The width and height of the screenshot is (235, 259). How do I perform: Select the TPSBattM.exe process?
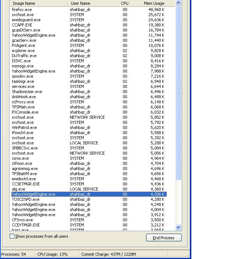click(x=89, y=173)
